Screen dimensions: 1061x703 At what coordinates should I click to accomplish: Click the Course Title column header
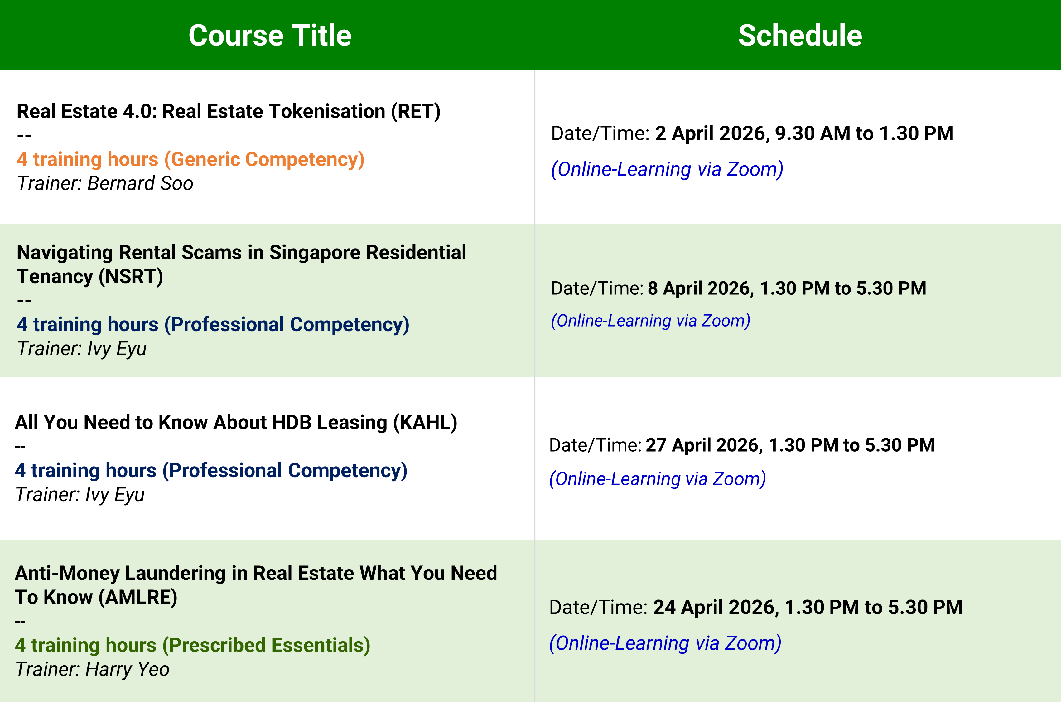click(270, 36)
